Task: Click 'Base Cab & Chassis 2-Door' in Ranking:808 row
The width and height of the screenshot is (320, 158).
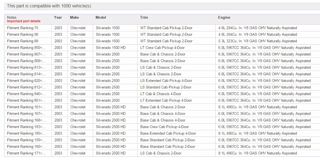Action: click(176, 61)
